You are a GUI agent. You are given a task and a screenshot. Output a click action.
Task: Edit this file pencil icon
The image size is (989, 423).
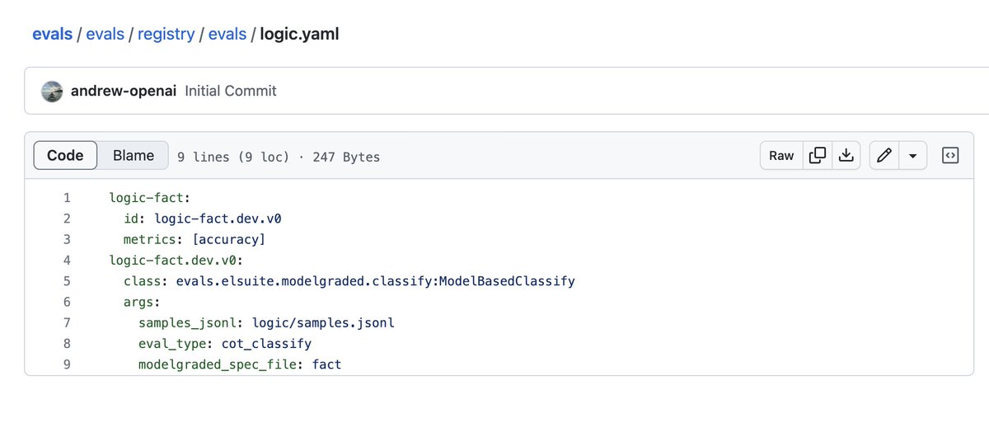click(884, 155)
